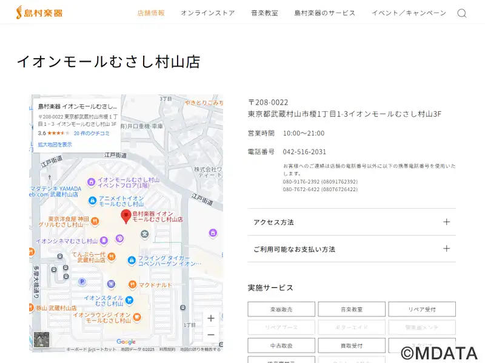The image size is (485, 363).
Task: Click the 中古取扱 service button
Action: point(281,345)
